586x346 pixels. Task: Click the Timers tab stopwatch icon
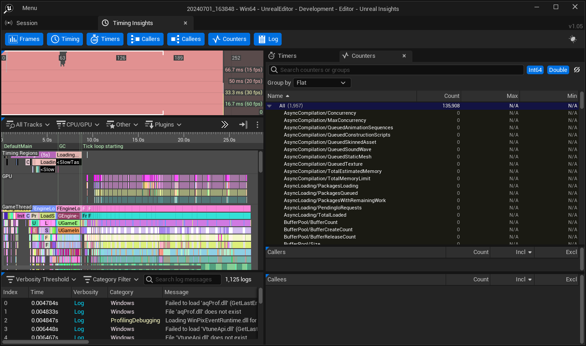point(272,56)
